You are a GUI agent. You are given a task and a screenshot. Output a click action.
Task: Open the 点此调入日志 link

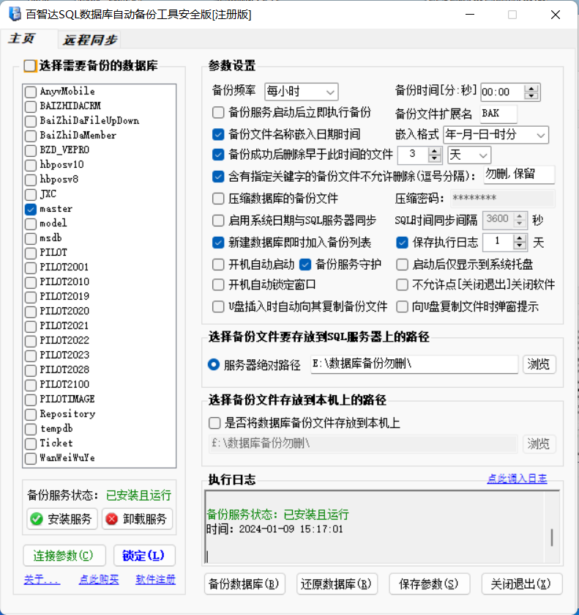click(517, 479)
